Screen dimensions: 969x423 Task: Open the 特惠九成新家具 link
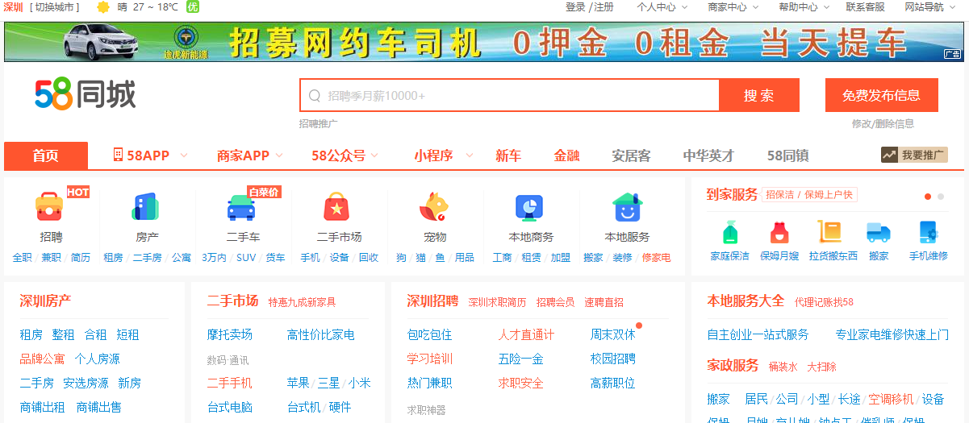(x=302, y=302)
